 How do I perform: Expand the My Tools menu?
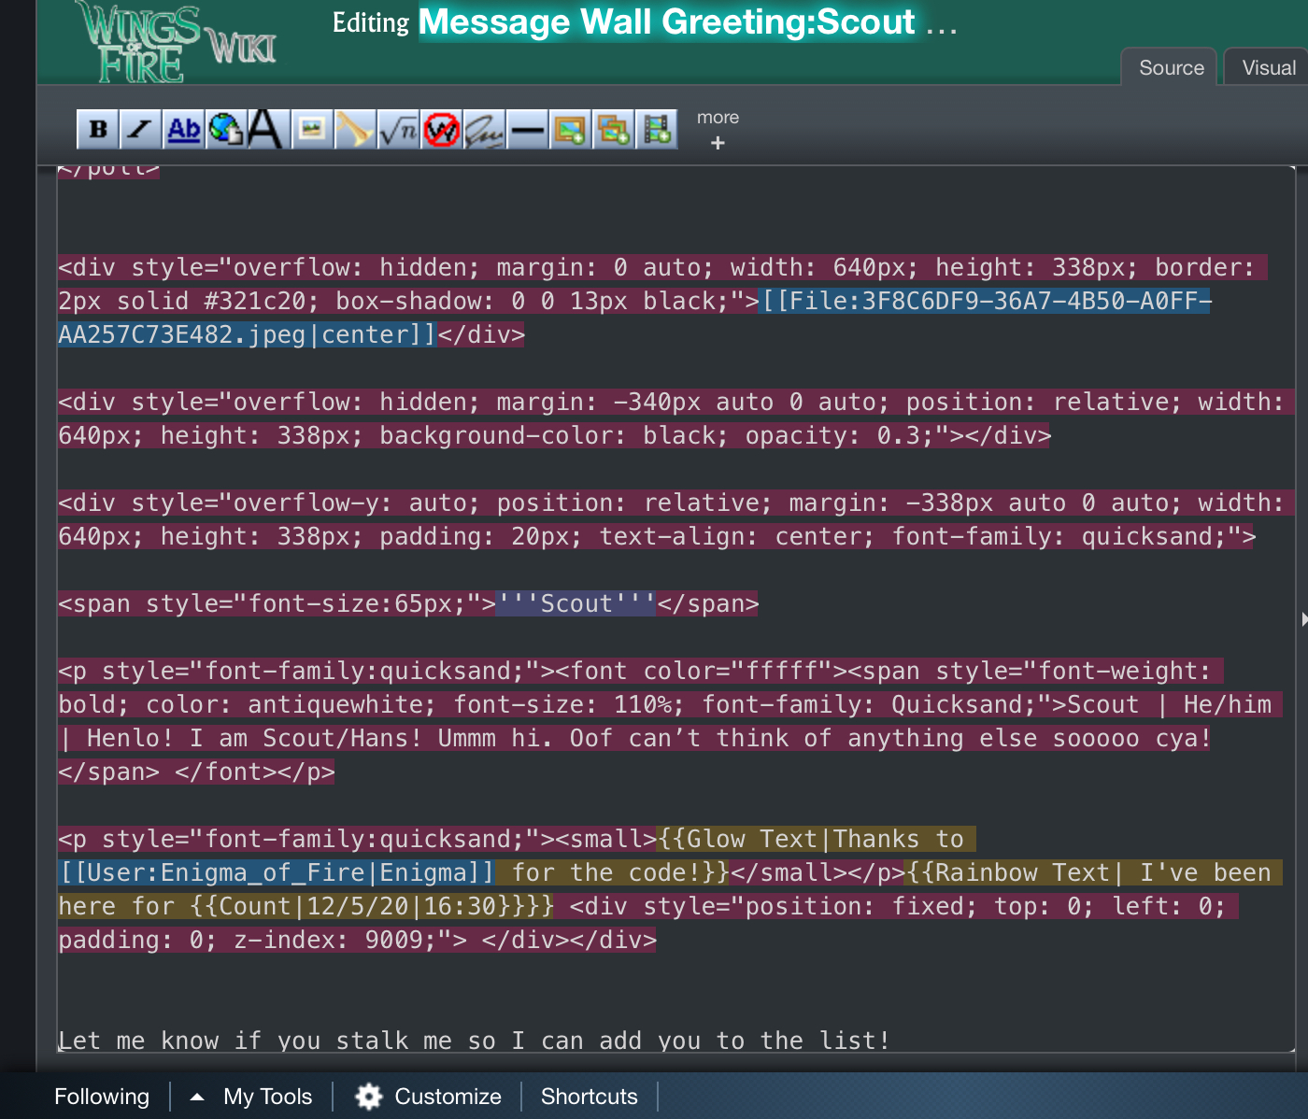coord(252,1097)
